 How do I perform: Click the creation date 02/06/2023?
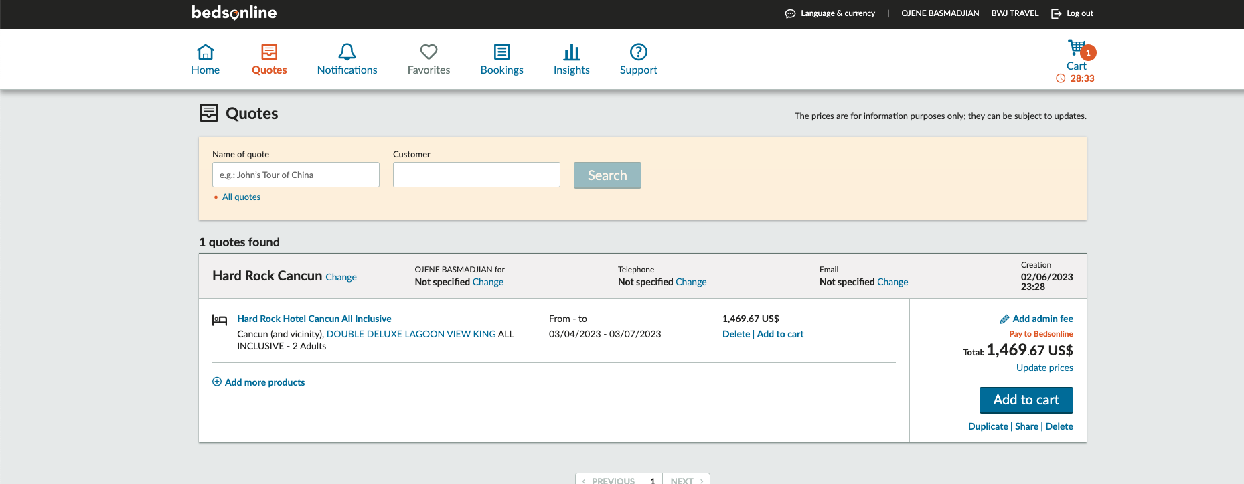[x=1046, y=277]
